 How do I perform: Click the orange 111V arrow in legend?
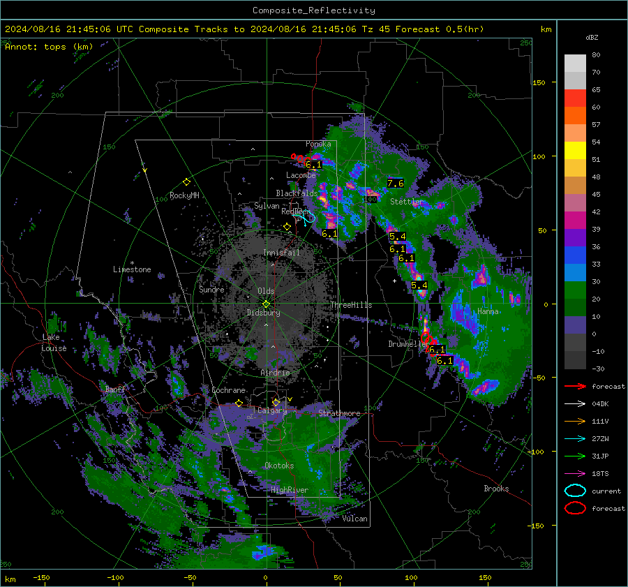(575, 421)
